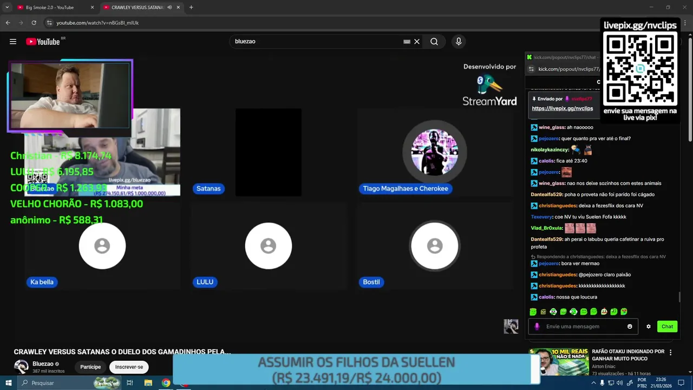Open the RAFÃO OTAKU recommended video thumbnail
The width and height of the screenshot is (693, 390).
(x=559, y=362)
